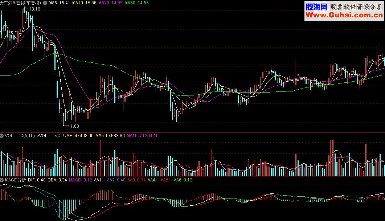Open the main chart indicator dropdown arrow
The image size is (385, 221).
click(45, 3)
